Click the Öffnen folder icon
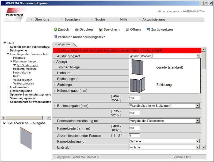214x162 pixels. click(127, 30)
